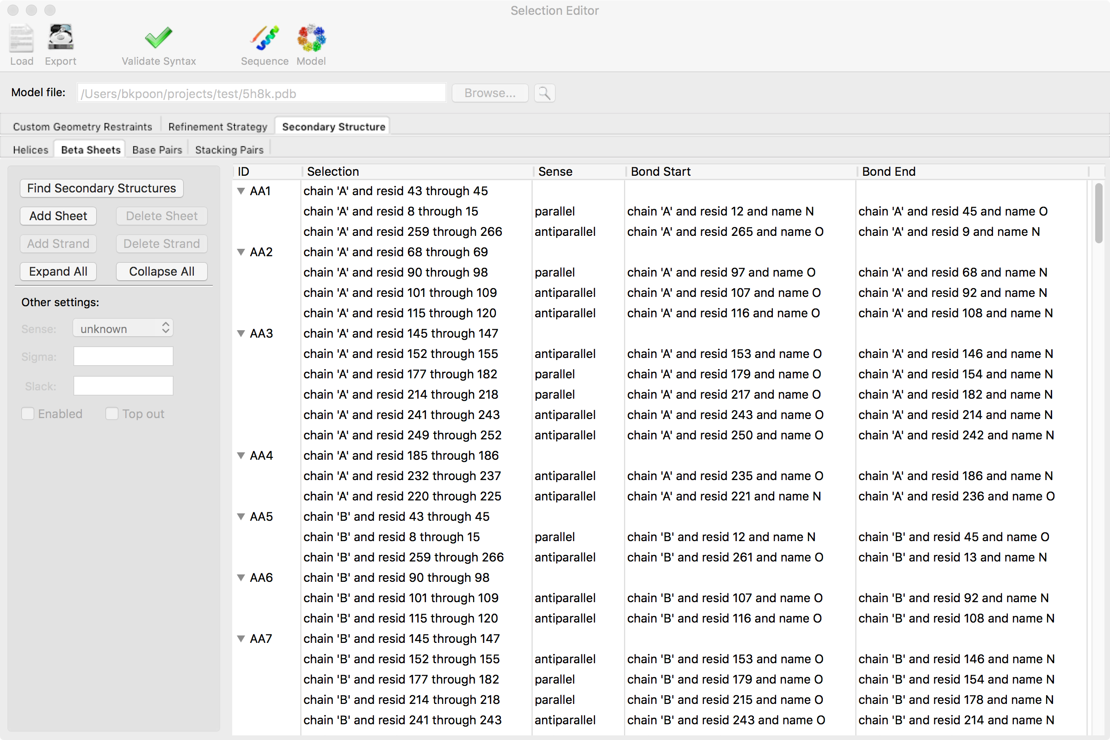
Task: Click the magnifier search icon next to Browse
Action: coord(544,93)
